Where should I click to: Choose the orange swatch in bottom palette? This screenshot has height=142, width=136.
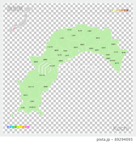pos(23,127)
